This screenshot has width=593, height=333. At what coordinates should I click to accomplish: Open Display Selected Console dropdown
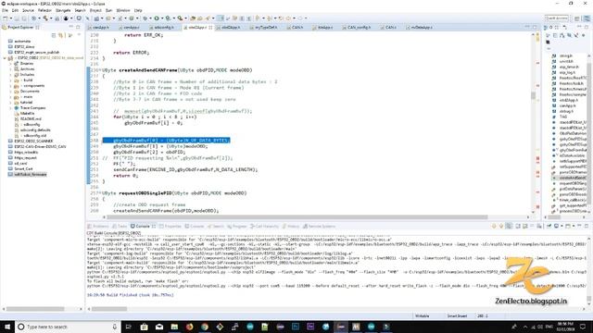point(561,226)
